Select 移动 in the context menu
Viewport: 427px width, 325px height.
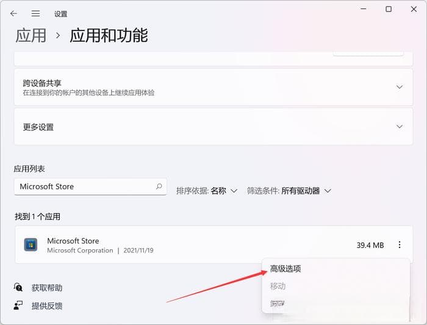point(278,287)
